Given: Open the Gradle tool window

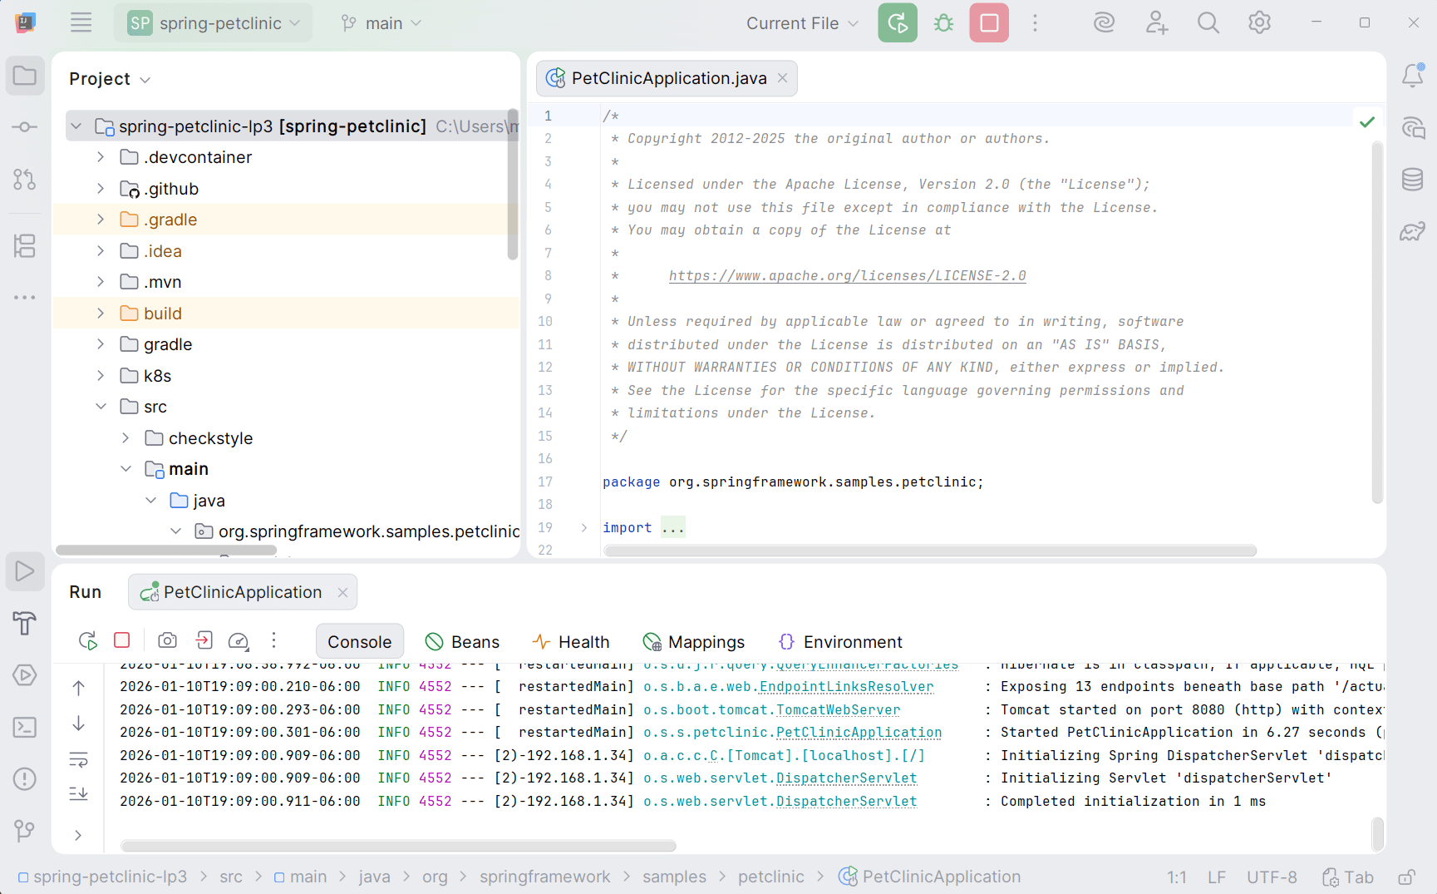Looking at the screenshot, I should coord(1413,230).
